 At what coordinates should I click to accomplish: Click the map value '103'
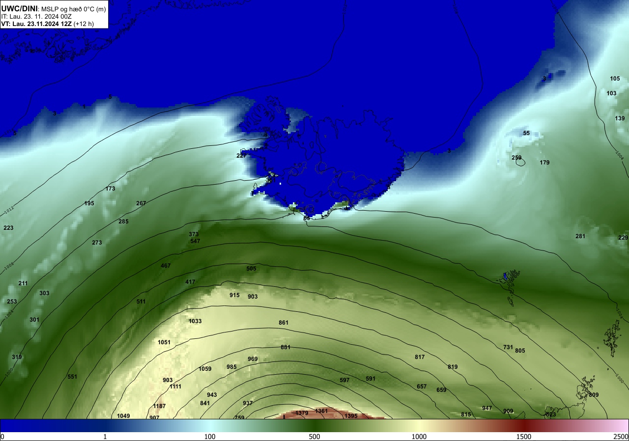tap(611, 93)
